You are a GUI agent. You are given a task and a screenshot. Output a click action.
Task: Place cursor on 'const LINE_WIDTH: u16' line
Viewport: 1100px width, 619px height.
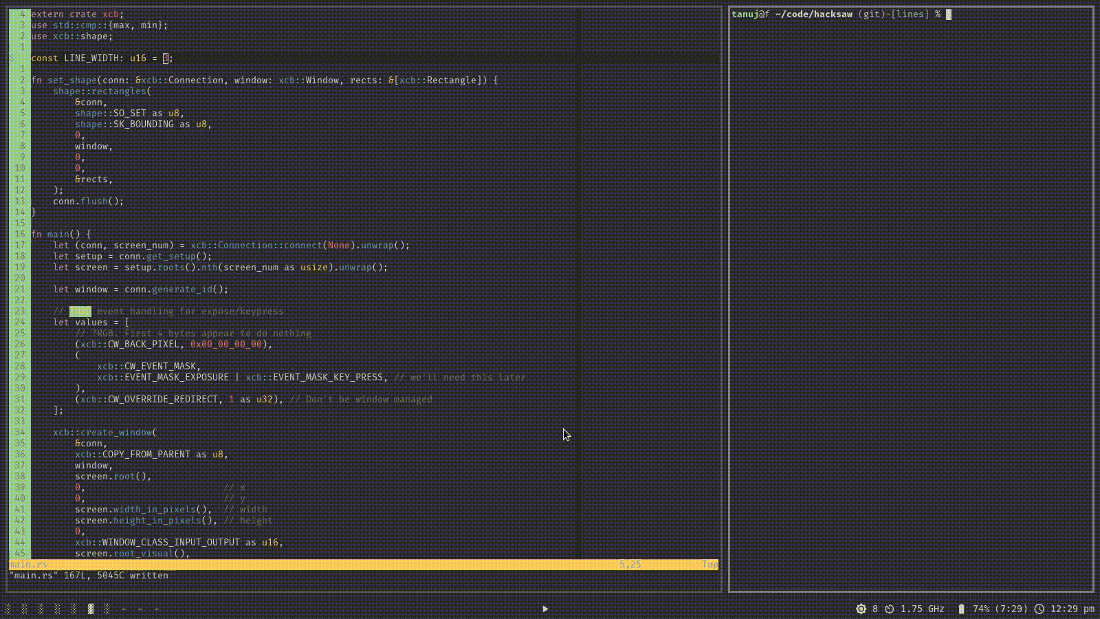(x=102, y=58)
